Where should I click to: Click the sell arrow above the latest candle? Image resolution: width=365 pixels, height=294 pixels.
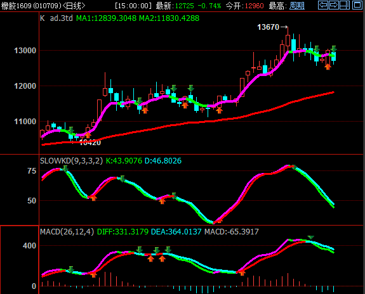[x=334, y=49]
